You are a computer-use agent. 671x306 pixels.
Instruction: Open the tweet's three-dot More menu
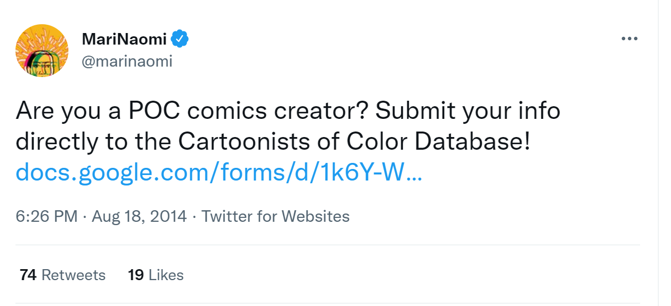(x=629, y=39)
